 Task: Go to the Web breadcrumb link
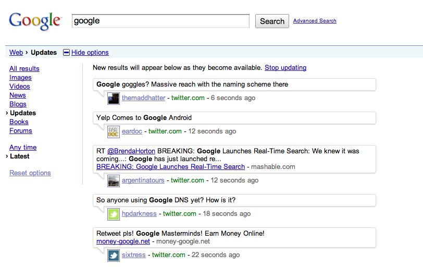tap(16, 53)
